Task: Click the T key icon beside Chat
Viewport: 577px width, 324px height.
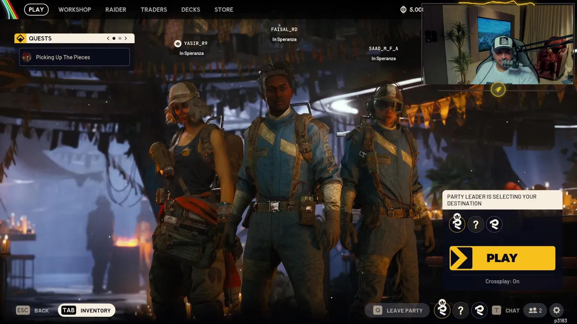Action: click(496, 310)
